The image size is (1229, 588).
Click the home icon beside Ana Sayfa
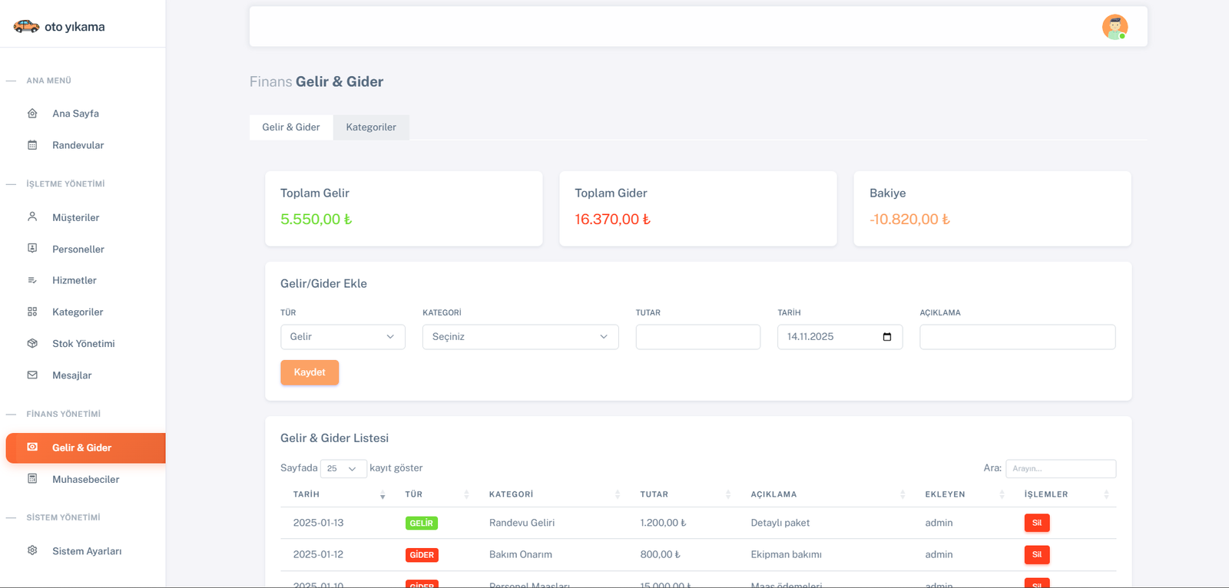tap(32, 114)
